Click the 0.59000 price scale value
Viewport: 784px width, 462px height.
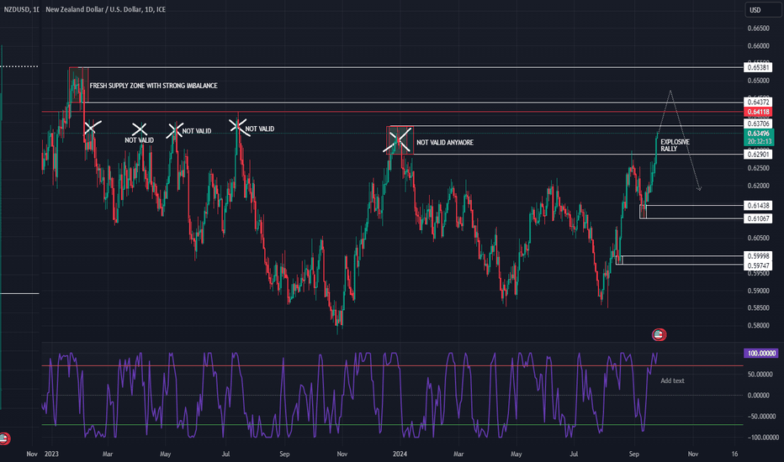click(x=758, y=291)
